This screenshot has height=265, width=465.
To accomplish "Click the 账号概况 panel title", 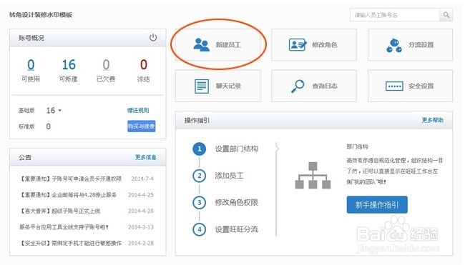I will (31, 38).
